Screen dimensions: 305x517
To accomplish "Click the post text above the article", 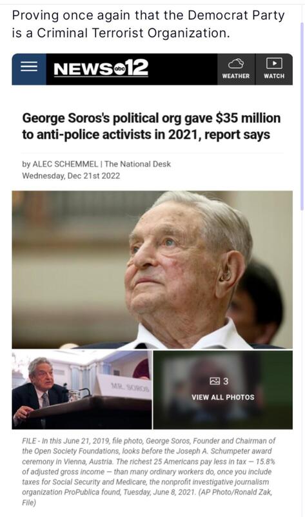I will tap(148, 24).
